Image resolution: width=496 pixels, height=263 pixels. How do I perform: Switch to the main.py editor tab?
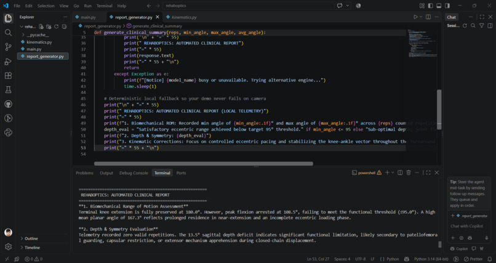click(x=88, y=17)
